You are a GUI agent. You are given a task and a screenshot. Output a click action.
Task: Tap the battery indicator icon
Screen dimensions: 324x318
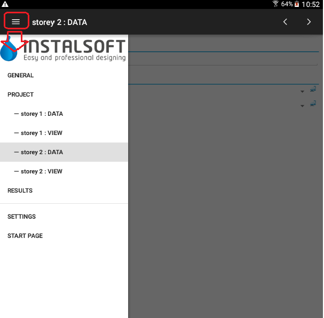297,4
